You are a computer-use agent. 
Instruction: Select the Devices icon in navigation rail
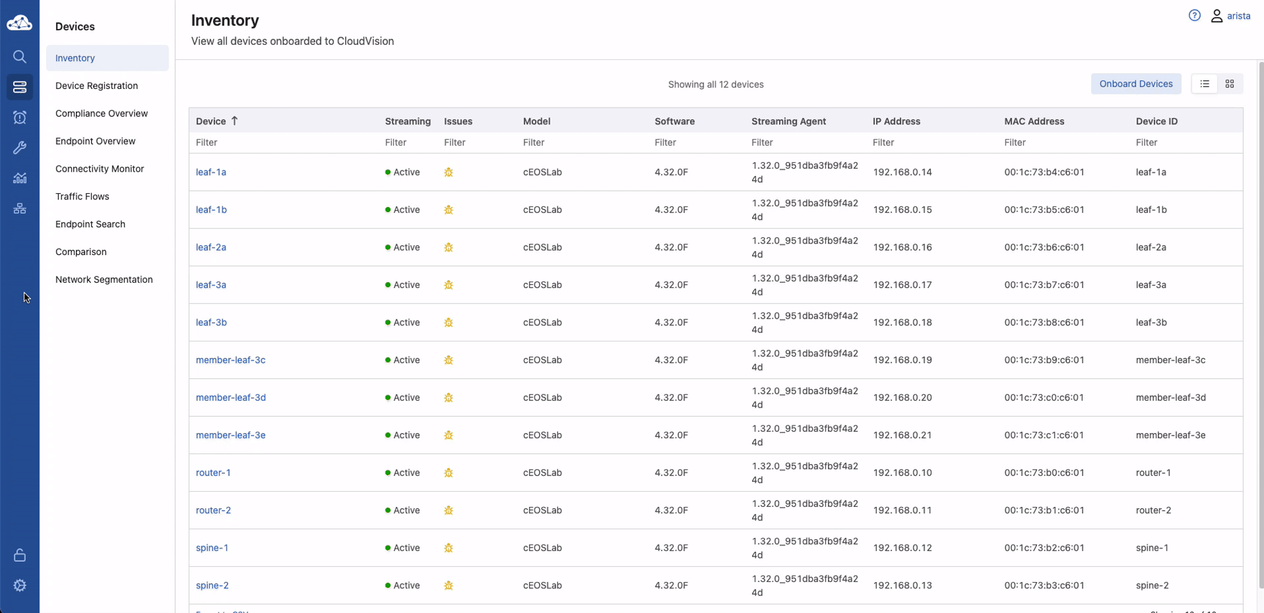pos(20,87)
